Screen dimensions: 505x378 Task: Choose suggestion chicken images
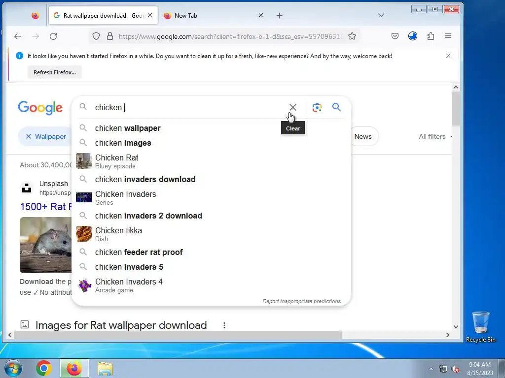click(211, 143)
